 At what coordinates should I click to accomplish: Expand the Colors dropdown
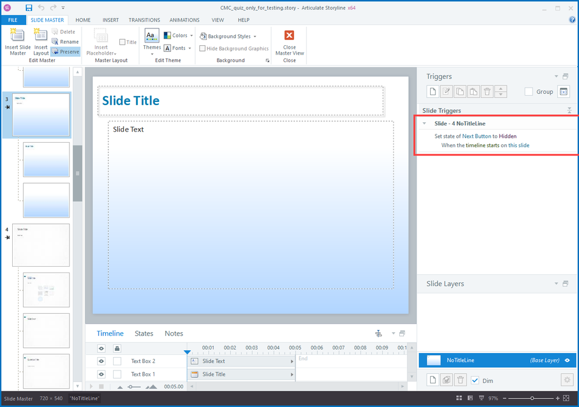point(179,35)
